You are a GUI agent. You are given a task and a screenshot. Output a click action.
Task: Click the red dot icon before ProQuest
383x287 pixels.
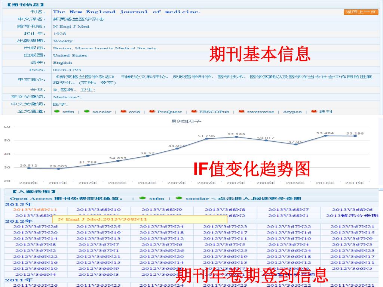(x=152, y=111)
